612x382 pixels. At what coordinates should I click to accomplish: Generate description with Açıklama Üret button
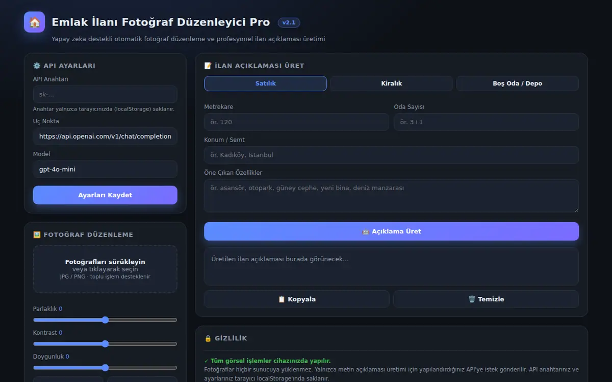click(x=391, y=231)
